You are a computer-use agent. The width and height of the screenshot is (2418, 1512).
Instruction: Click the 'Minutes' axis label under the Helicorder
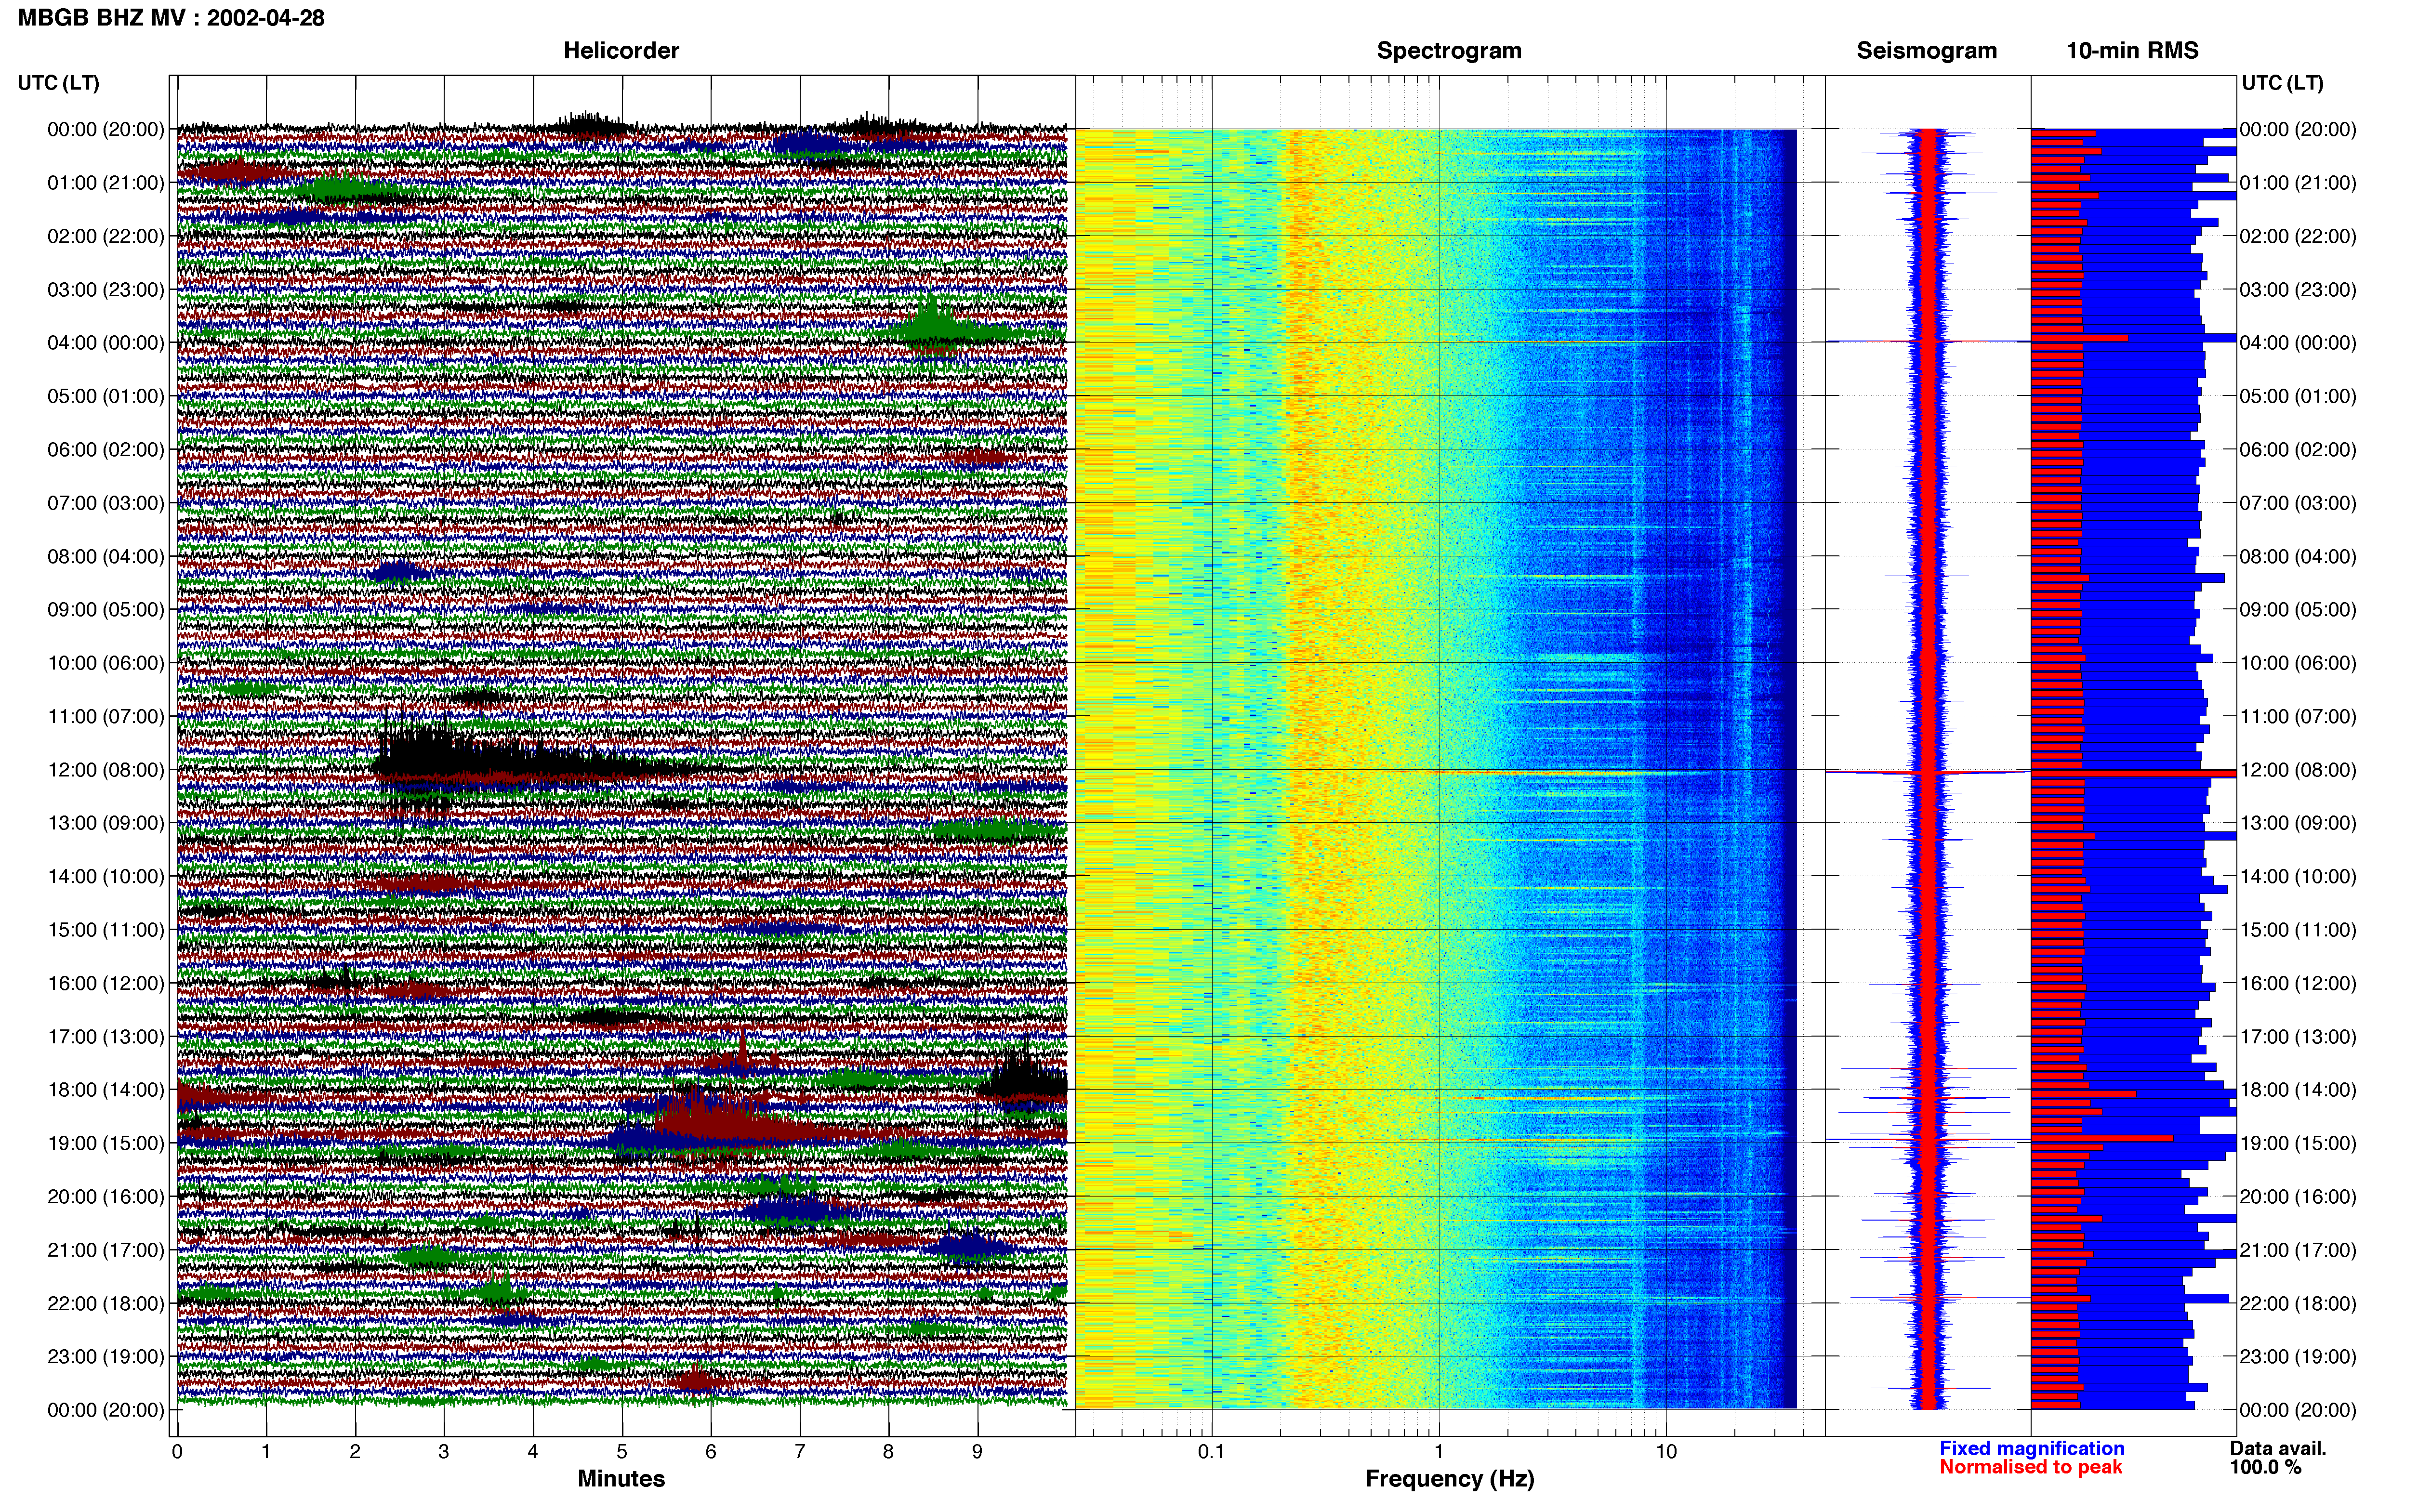[x=621, y=1479]
